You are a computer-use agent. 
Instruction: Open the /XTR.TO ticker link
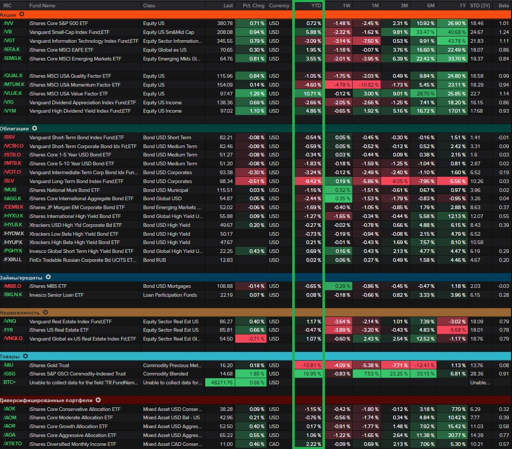coord(13,444)
